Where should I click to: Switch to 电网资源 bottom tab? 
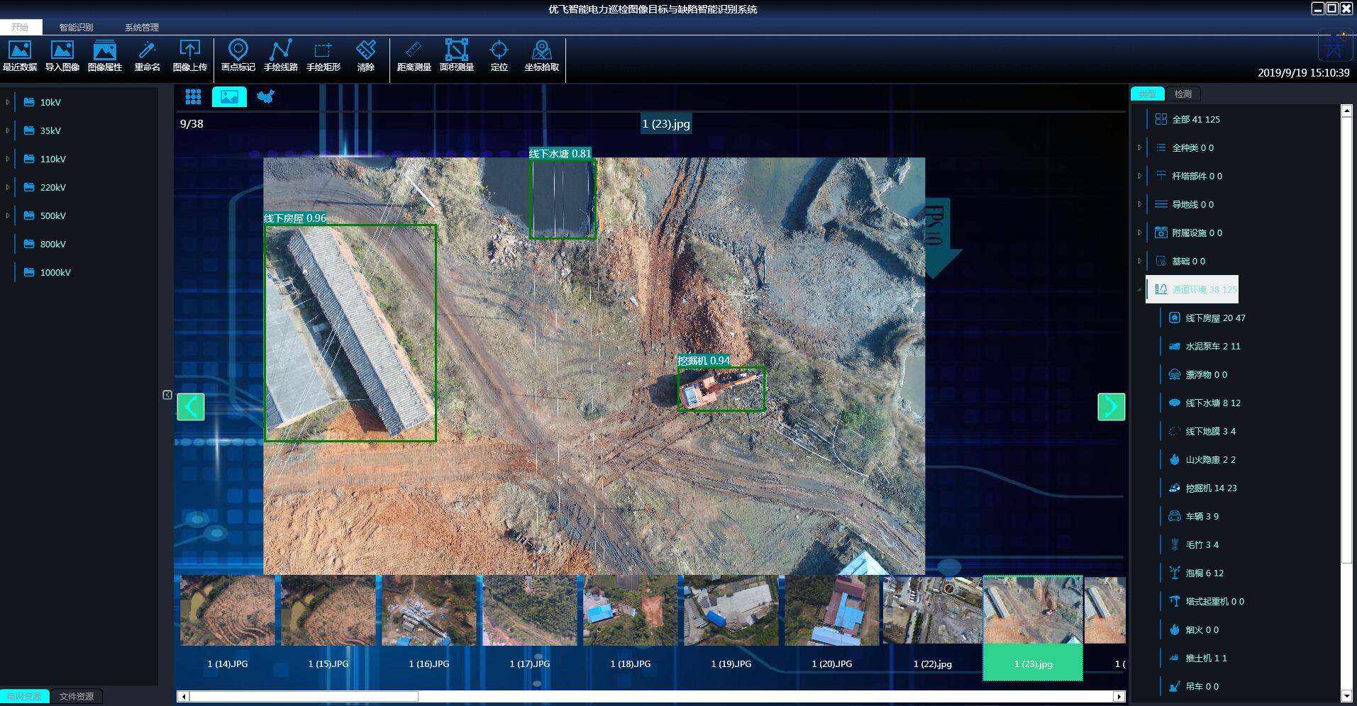(24, 696)
